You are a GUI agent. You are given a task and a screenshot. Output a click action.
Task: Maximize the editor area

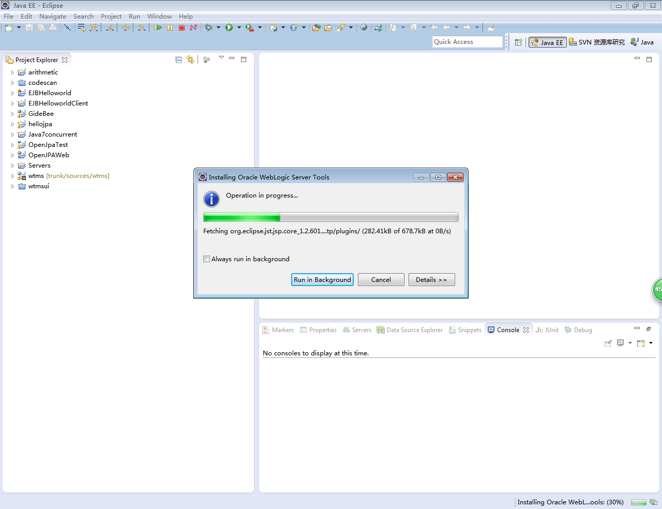click(x=649, y=59)
